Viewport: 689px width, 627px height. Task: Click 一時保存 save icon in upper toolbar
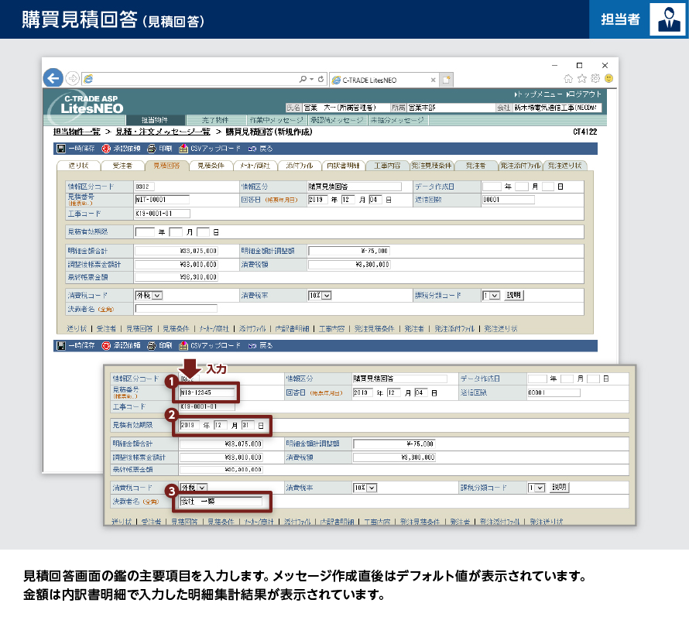(60, 149)
